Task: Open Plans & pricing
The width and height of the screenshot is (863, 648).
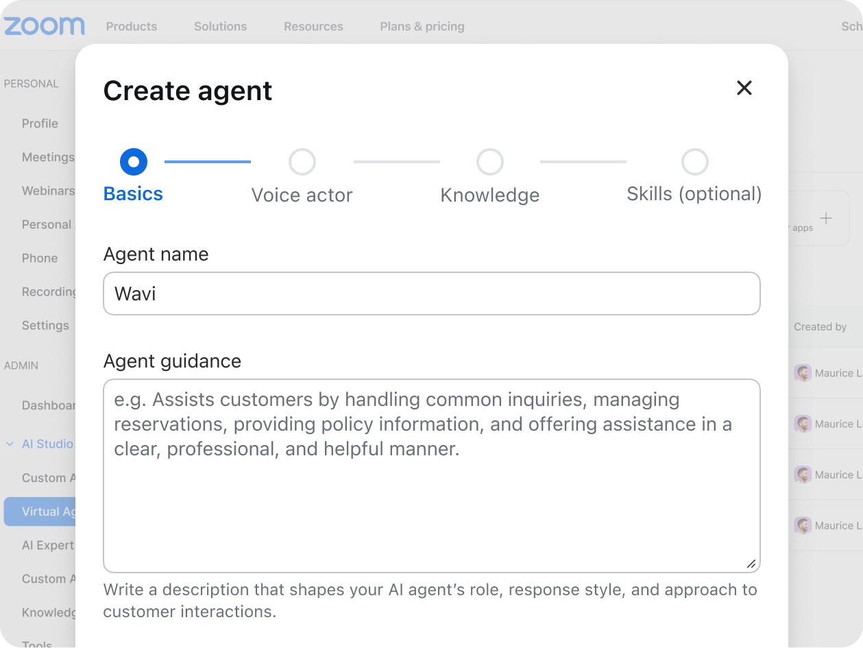Action: click(422, 26)
